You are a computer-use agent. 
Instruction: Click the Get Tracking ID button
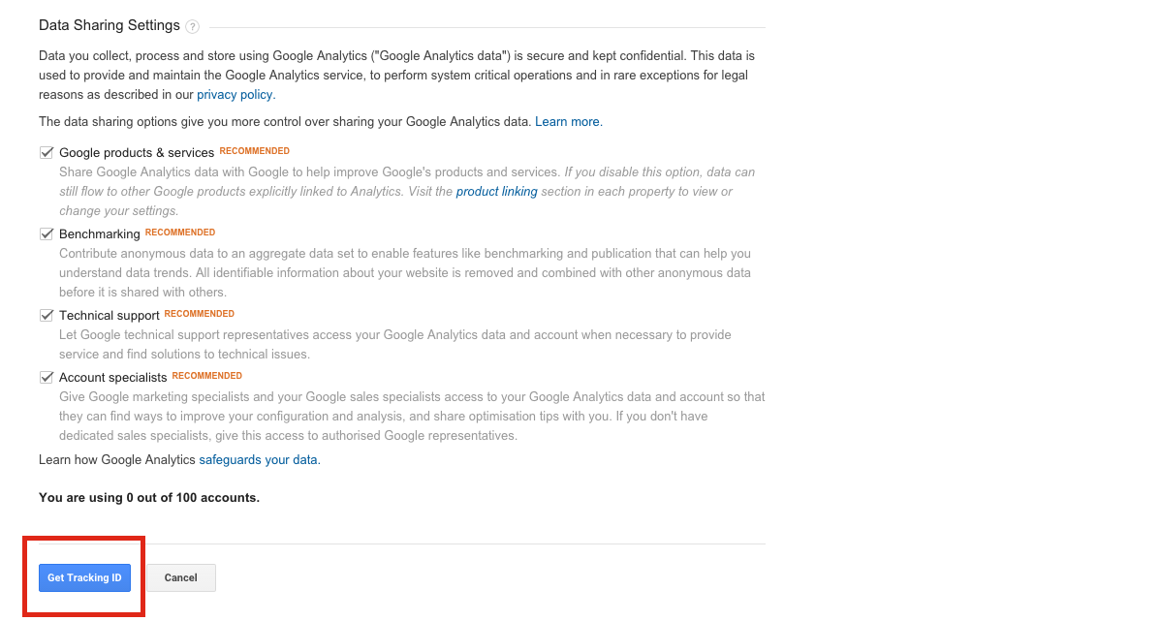click(84, 578)
